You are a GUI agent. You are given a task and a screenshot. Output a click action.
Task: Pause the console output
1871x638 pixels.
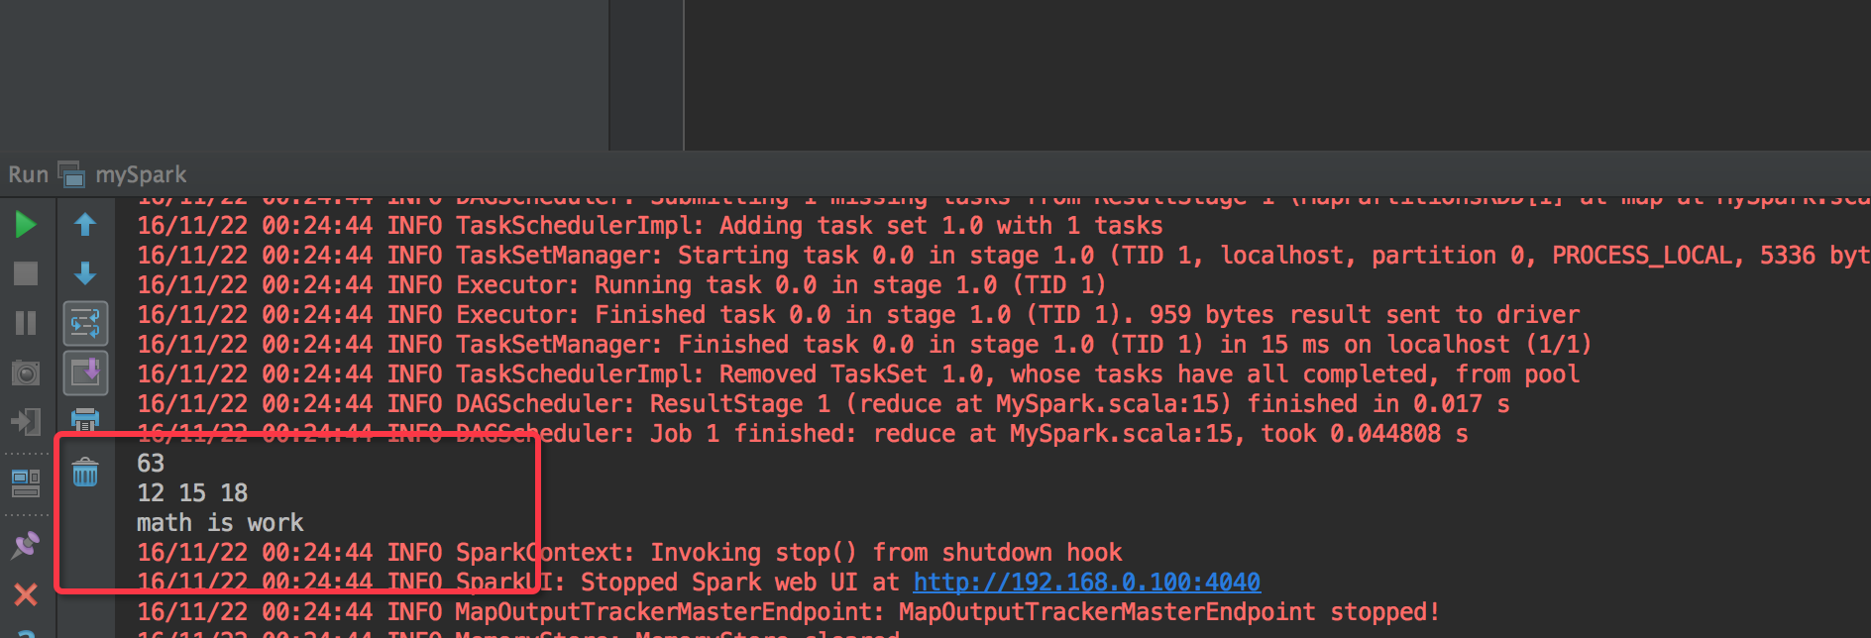point(27,323)
